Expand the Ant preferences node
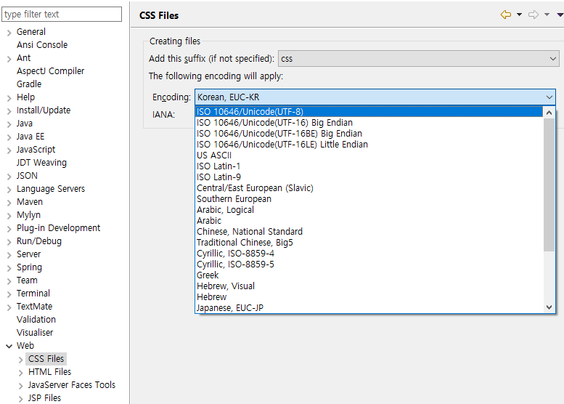564x404 pixels. tap(9, 59)
